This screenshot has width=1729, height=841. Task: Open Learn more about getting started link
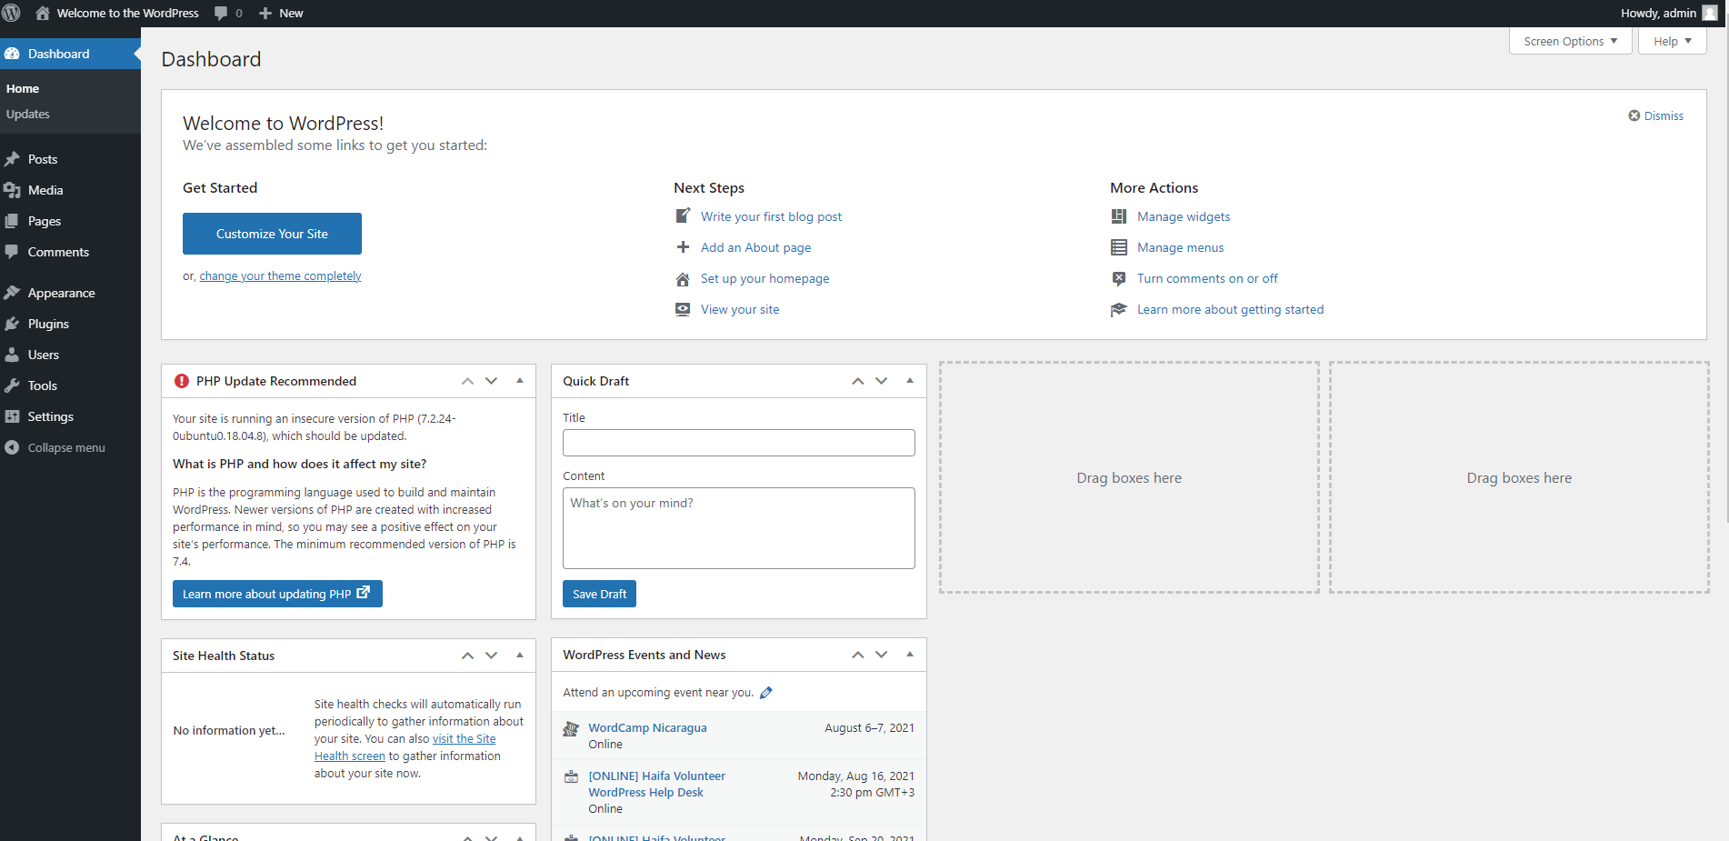(x=1230, y=309)
